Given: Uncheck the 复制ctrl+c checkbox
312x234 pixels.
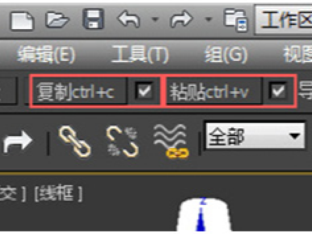Looking at the screenshot, I should pos(144,91).
